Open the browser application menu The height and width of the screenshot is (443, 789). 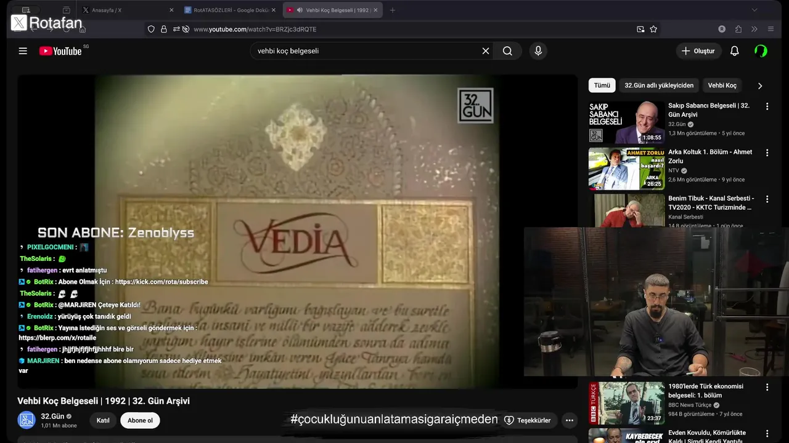coord(771,29)
